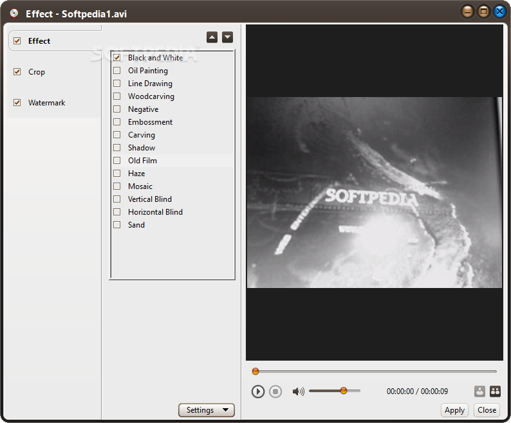This screenshot has height=423, width=511.
Task: Click the application logo in title bar
Action: 14,14
